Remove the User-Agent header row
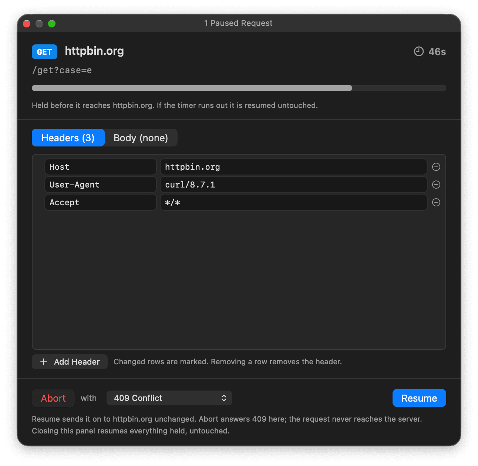 click(x=436, y=185)
